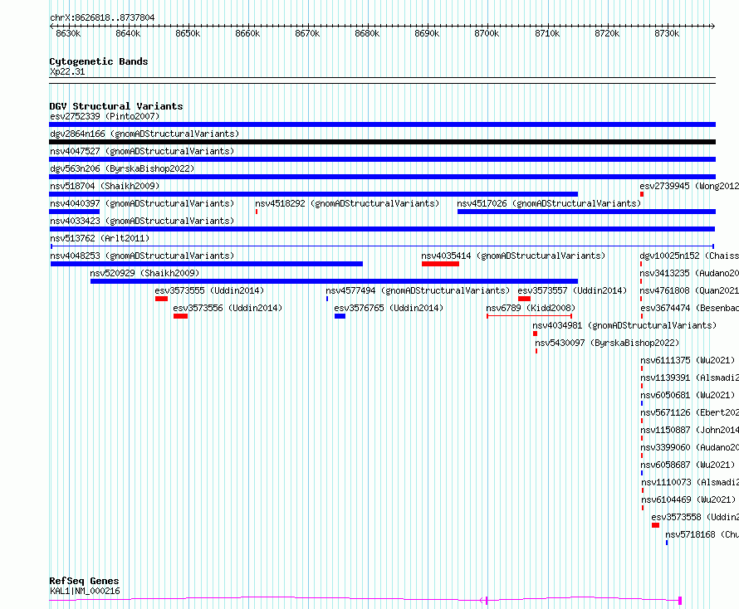Image resolution: width=739 pixels, height=609 pixels.
Task: Click the DGV Structural Variants track title
Action: pyautogui.click(x=116, y=106)
